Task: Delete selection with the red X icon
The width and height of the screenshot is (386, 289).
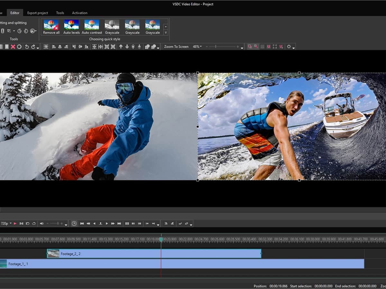Action: pos(12,47)
